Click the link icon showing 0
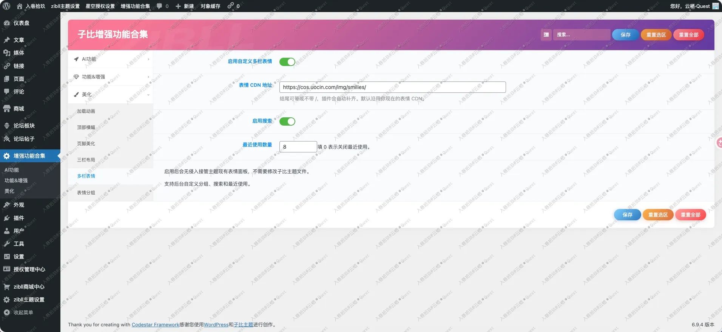 pyautogui.click(x=230, y=6)
